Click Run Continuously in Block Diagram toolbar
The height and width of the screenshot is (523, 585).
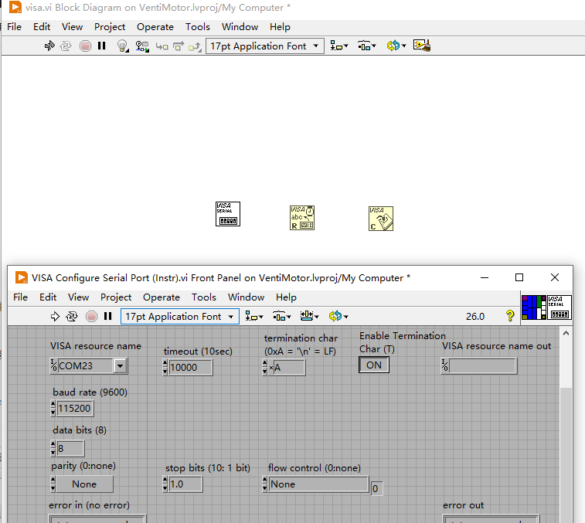coord(66,46)
